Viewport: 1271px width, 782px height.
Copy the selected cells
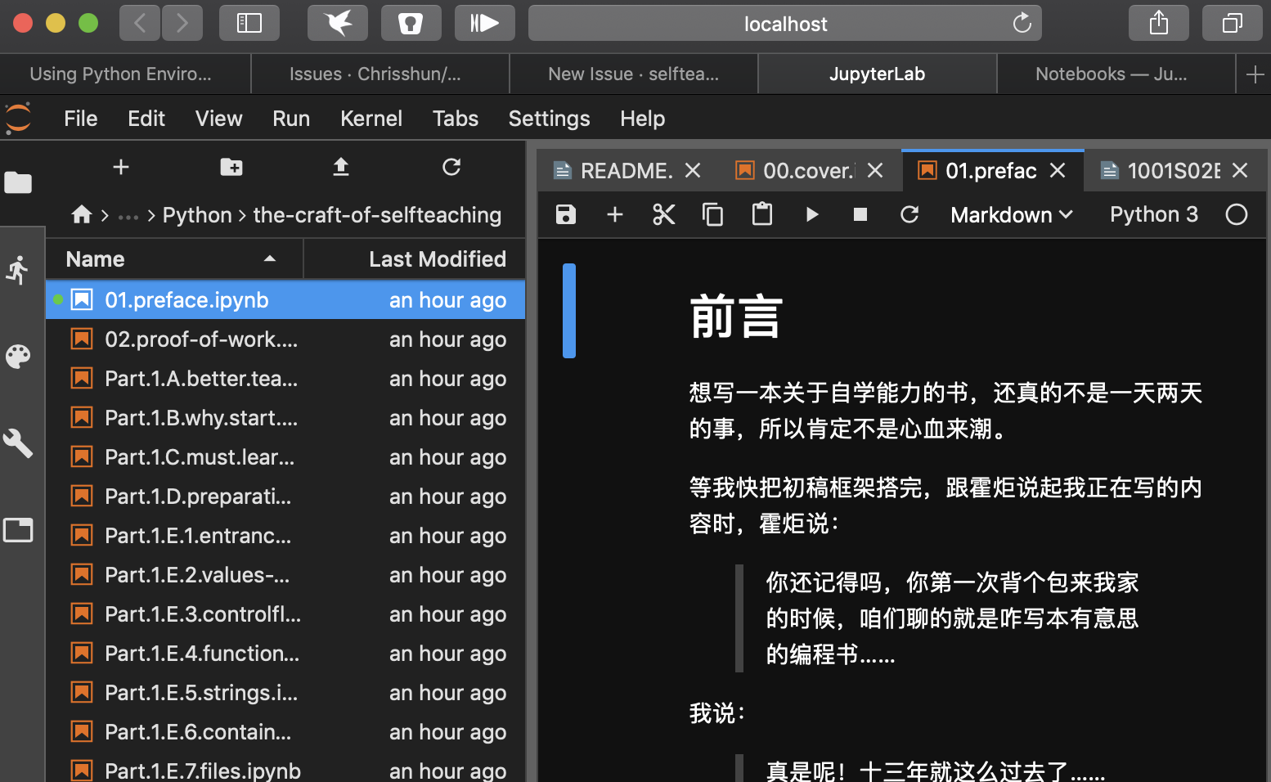coord(712,214)
